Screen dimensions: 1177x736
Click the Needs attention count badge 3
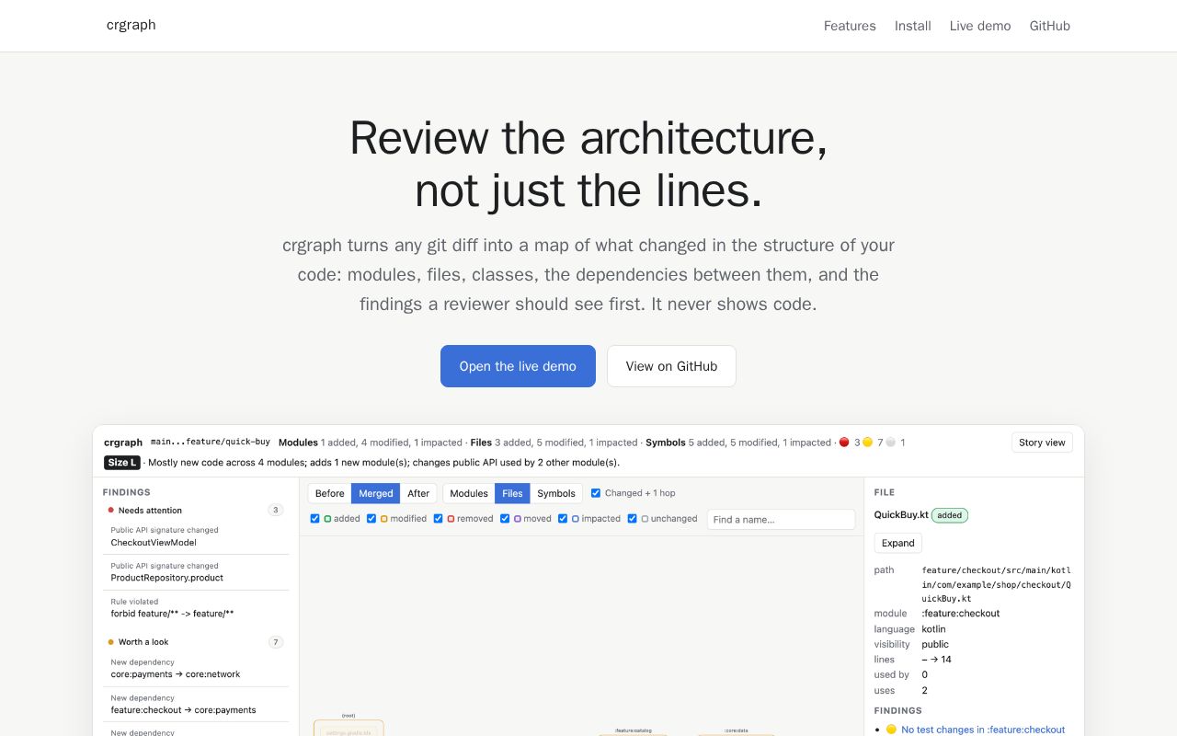point(276,511)
